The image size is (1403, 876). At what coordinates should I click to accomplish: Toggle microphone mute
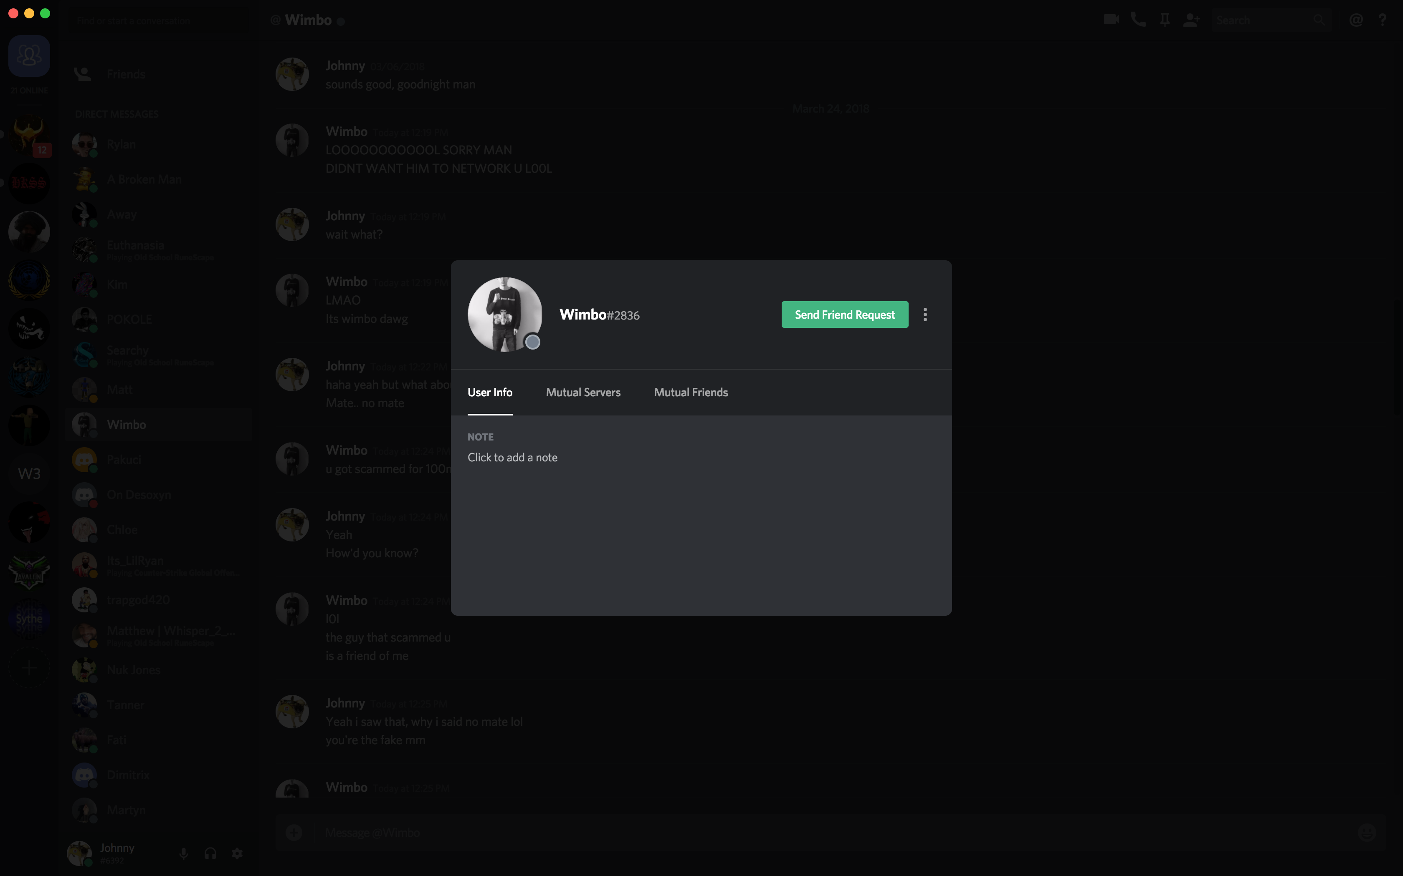(184, 853)
